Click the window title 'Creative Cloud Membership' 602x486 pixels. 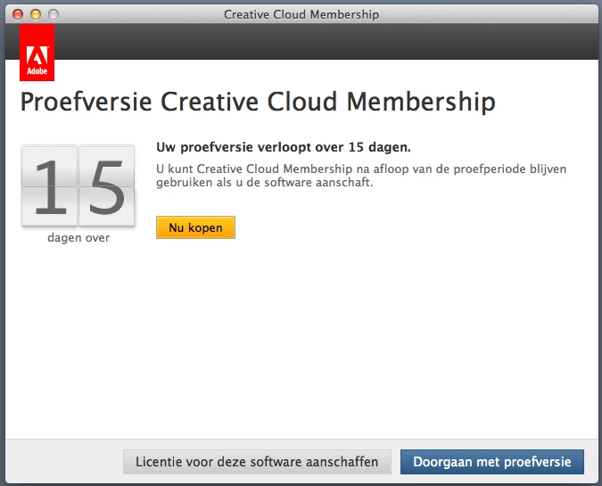coord(301,14)
